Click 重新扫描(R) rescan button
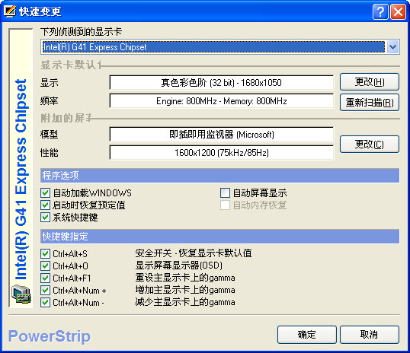 [370, 103]
